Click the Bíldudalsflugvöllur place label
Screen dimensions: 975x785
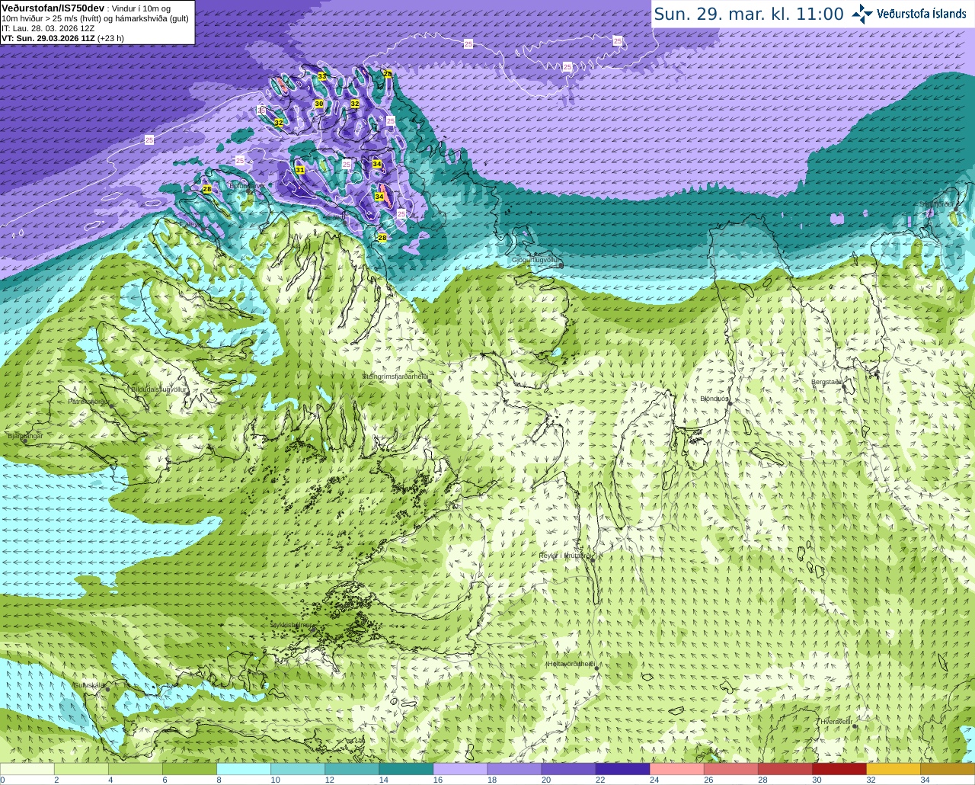click(x=158, y=389)
